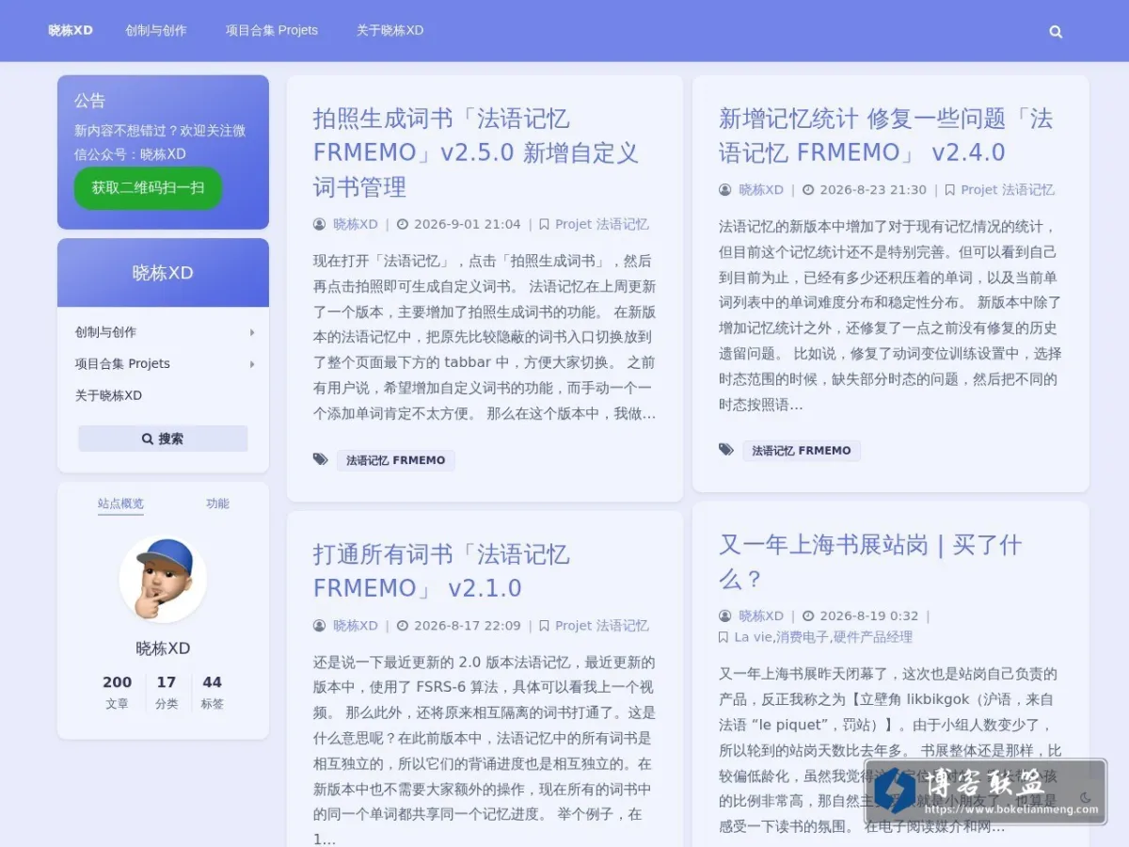The height and width of the screenshot is (847, 1129).
Task: Open 关于晓栋XD in top navigation
Action: (x=390, y=30)
